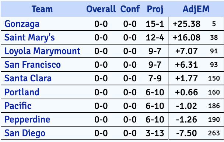Click San Diego's 3-13 projected record
This screenshot has width=224, height=142.
[x=155, y=133]
